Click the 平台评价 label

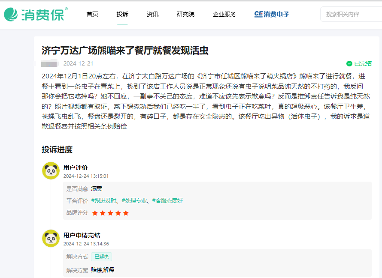click(x=77, y=201)
